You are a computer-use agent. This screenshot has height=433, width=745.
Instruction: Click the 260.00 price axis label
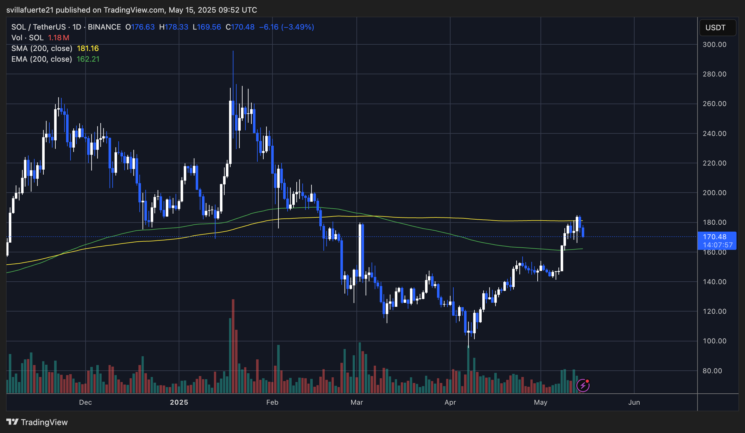tap(714, 104)
